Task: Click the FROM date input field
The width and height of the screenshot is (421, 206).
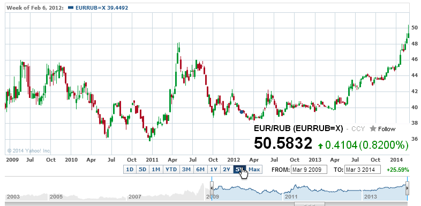Action: (x=309, y=170)
